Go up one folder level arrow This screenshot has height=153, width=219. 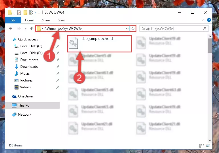(32, 28)
